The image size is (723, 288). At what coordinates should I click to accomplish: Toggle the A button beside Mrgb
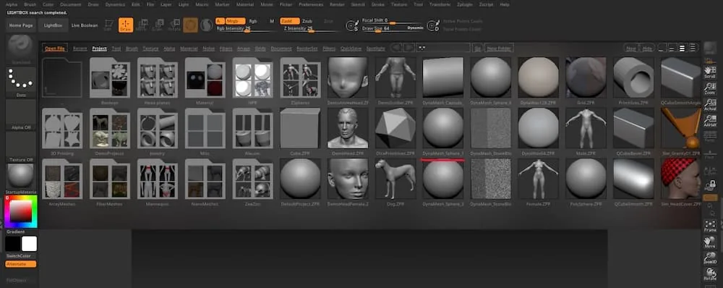[x=220, y=21]
